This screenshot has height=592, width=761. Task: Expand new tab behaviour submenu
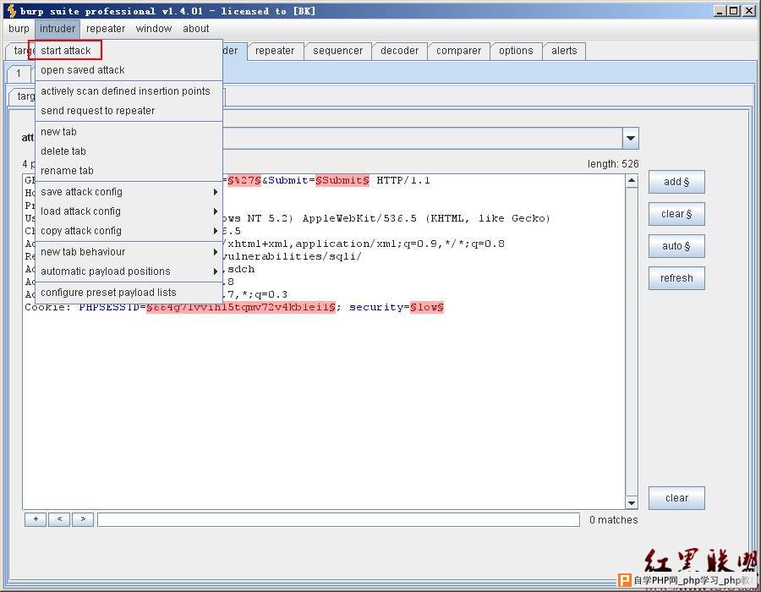point(129,252)
